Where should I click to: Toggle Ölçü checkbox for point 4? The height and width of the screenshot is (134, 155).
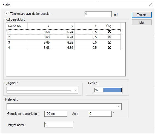[110, 47]
